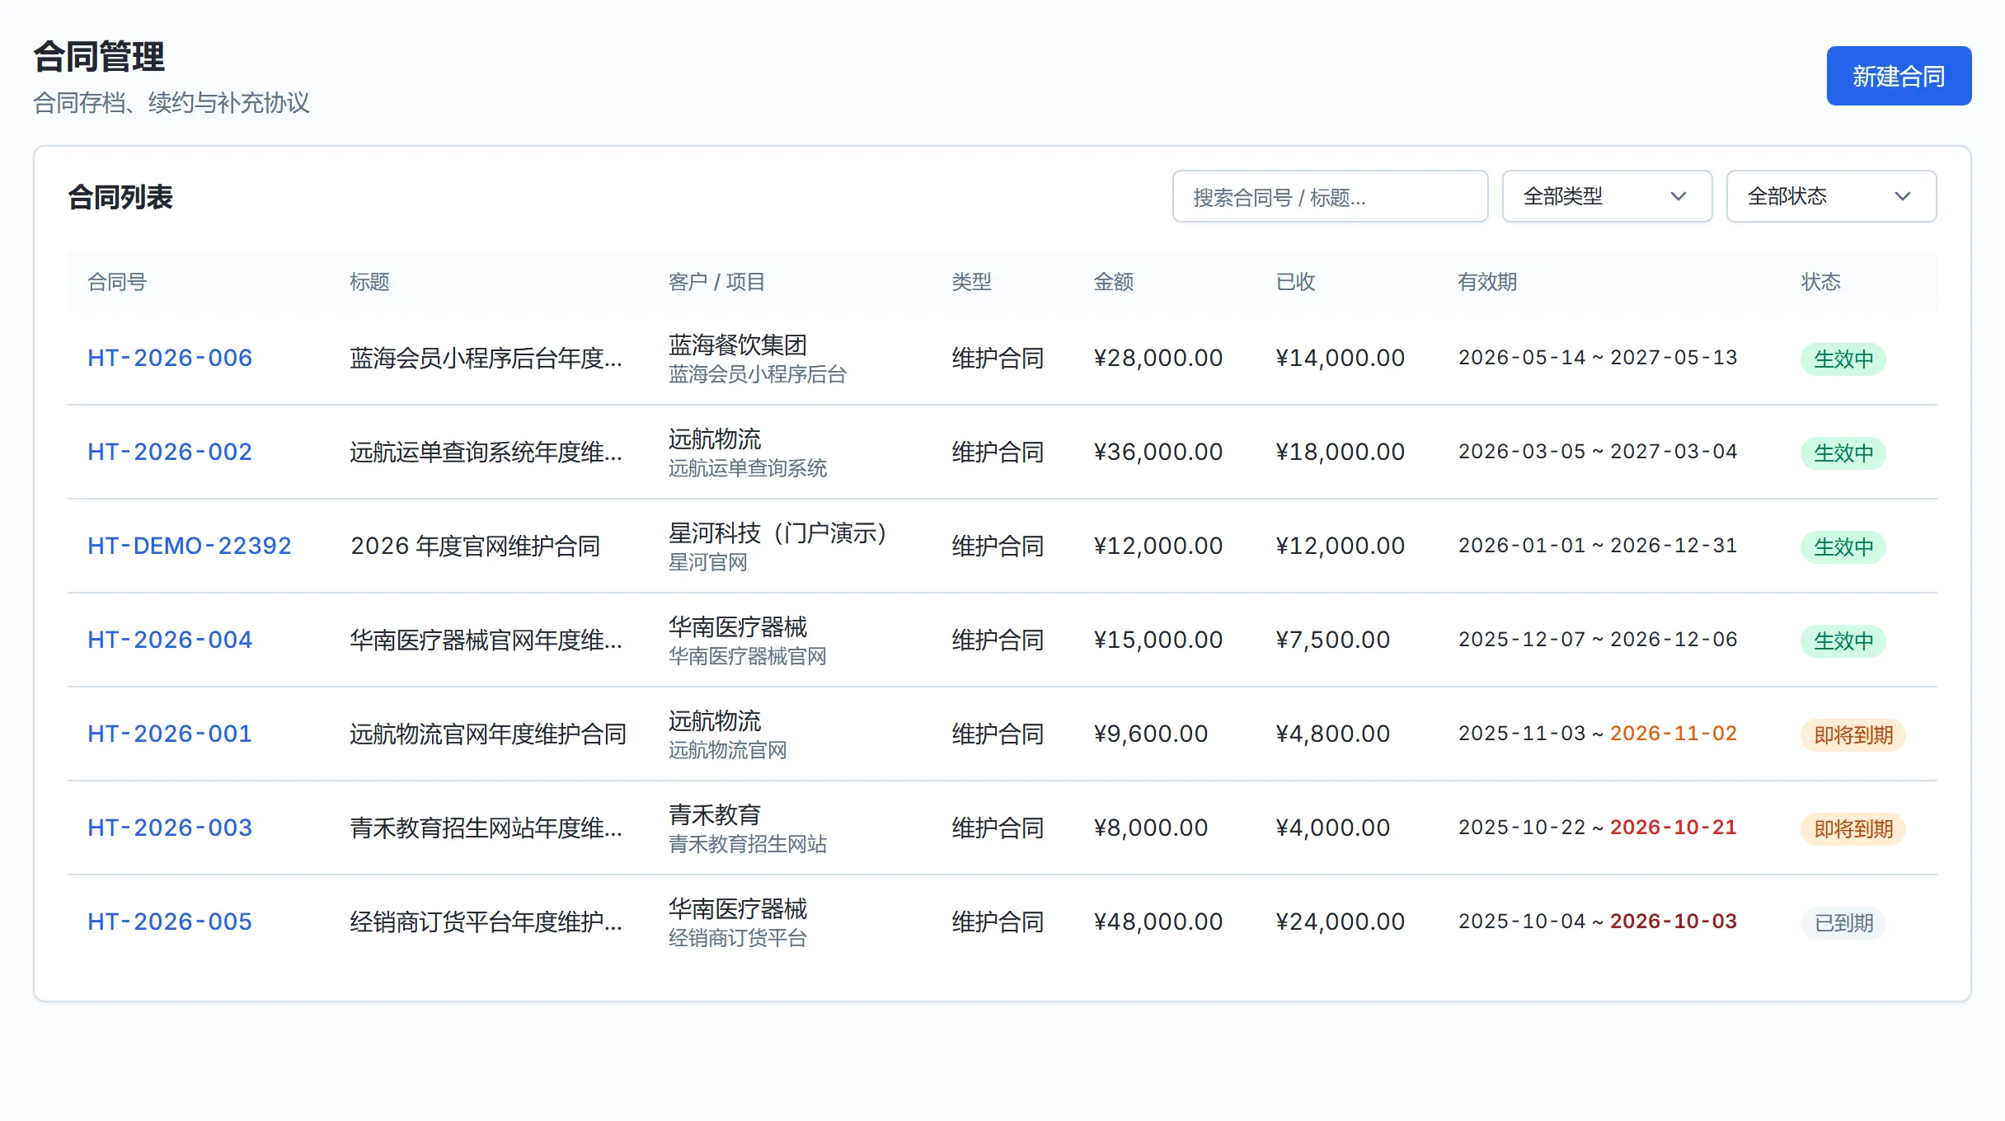This screenshot has height=1121, width=2005.
Task: Click the amount ¥9,600.00
Action: click(1151, 734)
